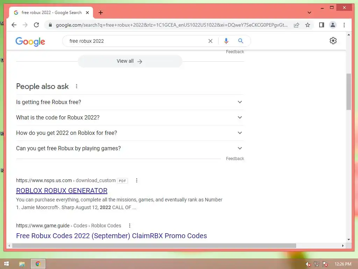This screenshot has height=269, width=358.
Task: Select Chrome in the taskbar
Action: point(38,264)
